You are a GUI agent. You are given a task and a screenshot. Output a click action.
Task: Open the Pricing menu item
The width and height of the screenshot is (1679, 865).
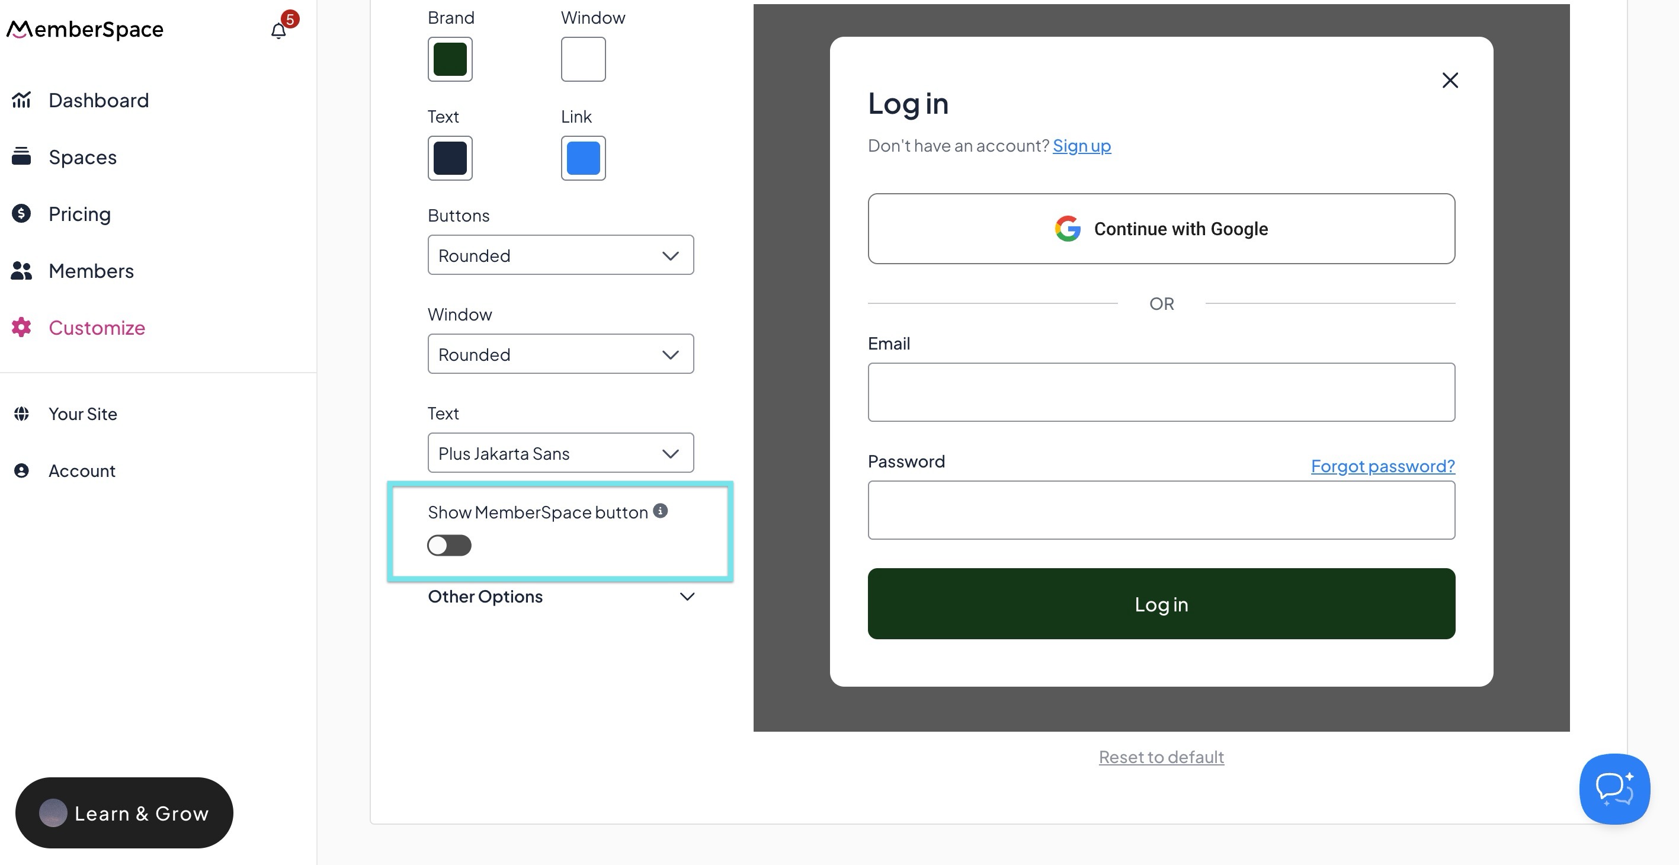[79, 214]
